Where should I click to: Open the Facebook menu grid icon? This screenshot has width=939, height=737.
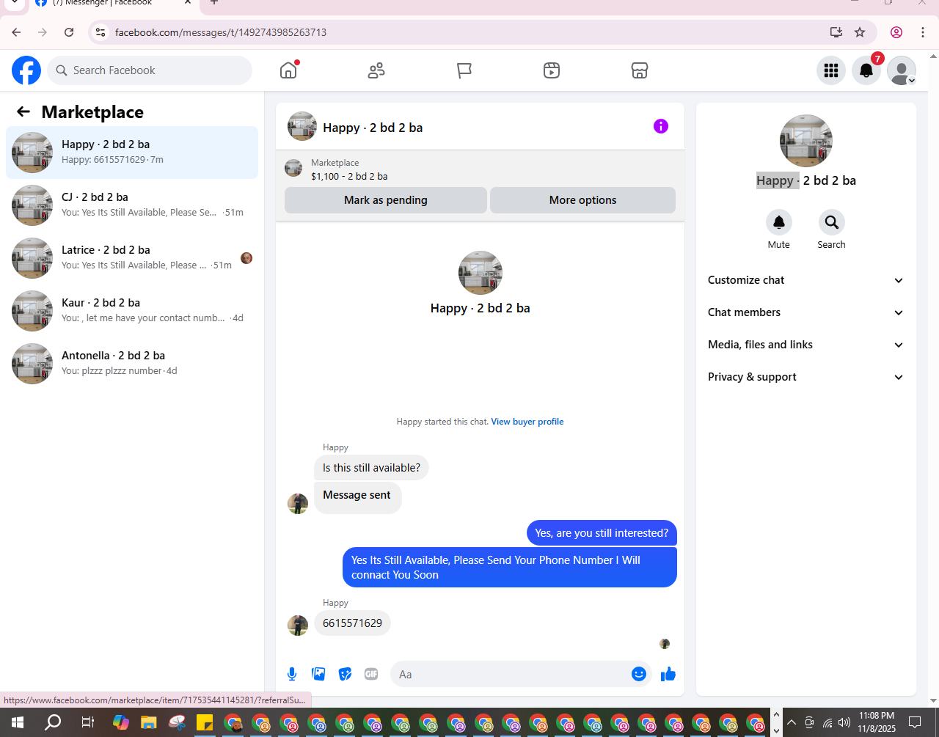[831, 70]
